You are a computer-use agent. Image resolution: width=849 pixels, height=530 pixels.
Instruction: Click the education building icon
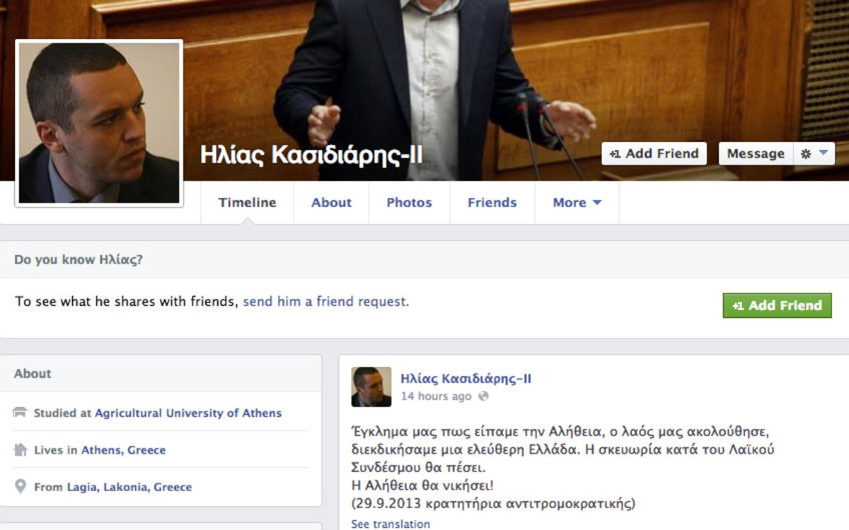click(20, 413)
